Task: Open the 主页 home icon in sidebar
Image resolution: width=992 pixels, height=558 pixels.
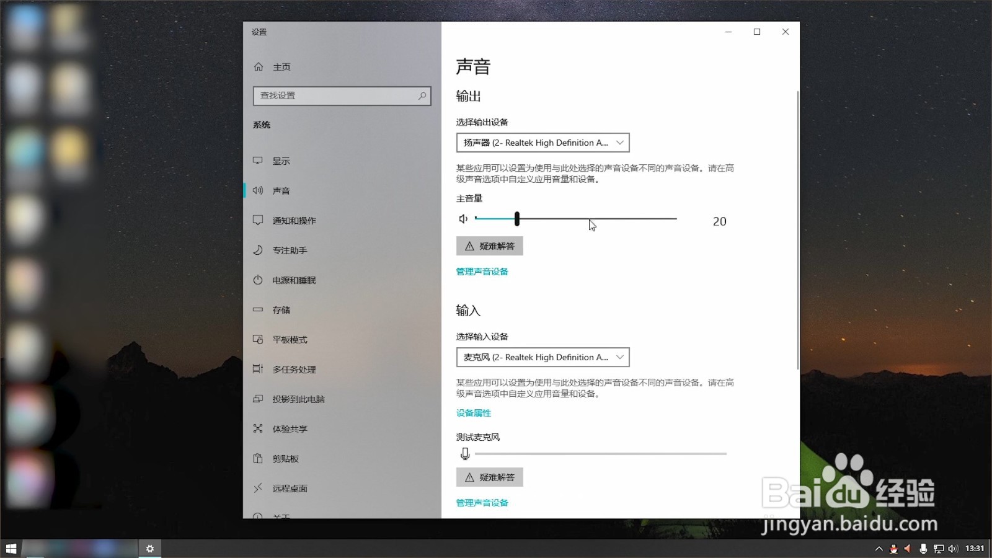Action: coord(259,66)
